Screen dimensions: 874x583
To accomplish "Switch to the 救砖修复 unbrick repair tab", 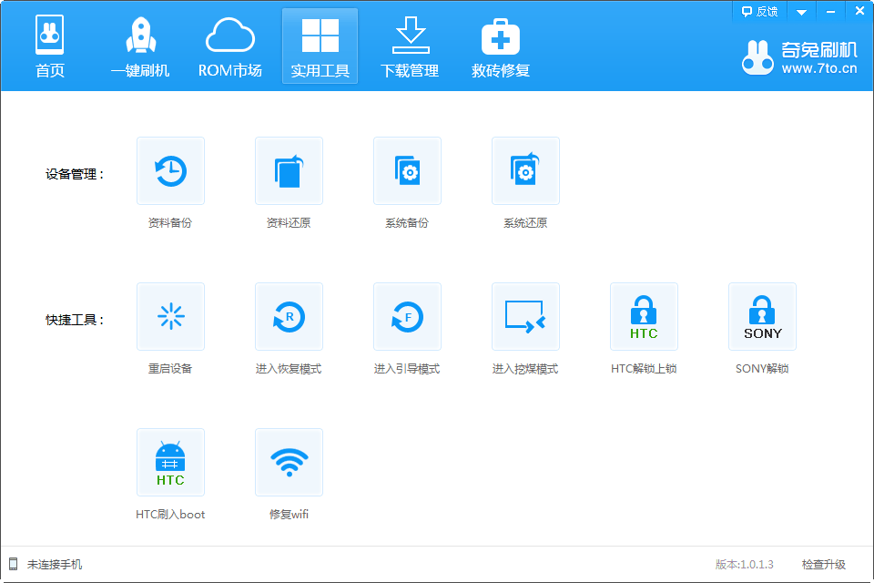I will 500,47.
